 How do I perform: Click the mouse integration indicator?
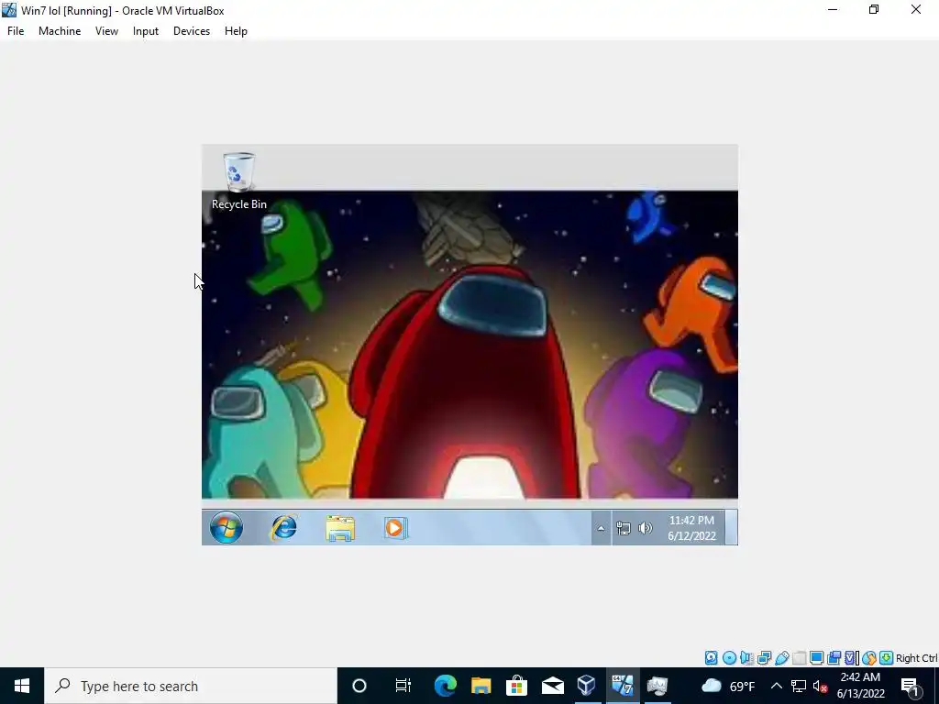(x=869, y=658)
